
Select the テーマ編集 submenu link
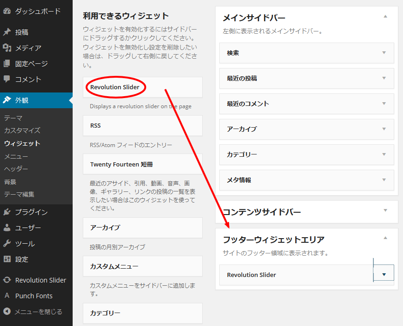(19, 195)
